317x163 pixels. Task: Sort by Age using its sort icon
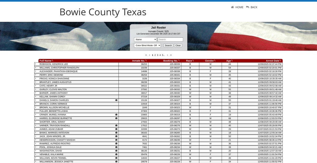click(232, 61)
